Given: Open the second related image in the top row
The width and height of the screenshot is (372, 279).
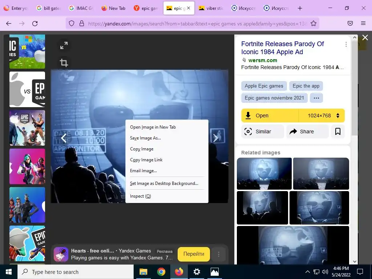Looking at the screenshot, I should 321,174.
